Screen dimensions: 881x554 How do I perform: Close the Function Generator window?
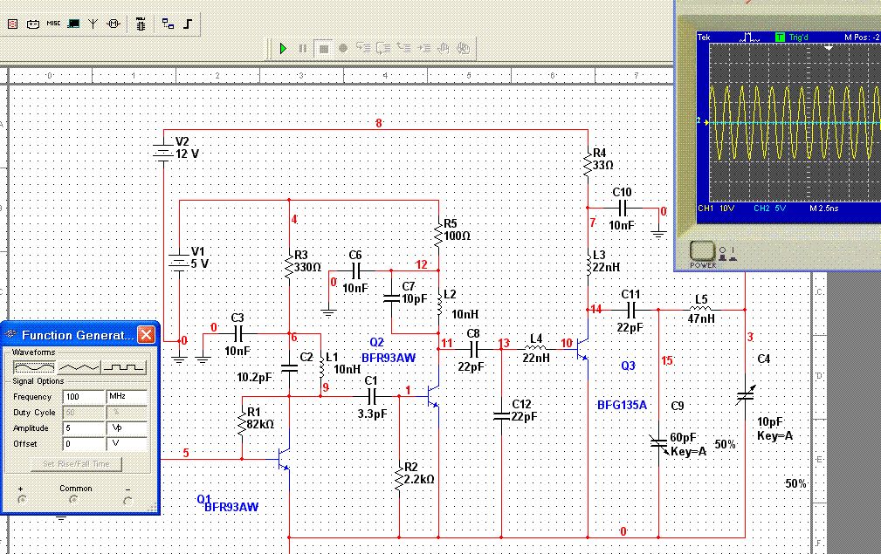click(x=146, y=334)
